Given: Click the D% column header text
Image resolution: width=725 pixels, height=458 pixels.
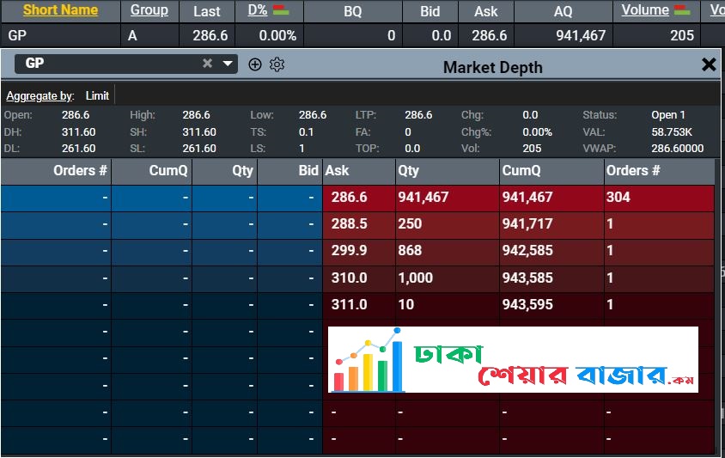Looking at the screenshot, I should tap(257, 10).
